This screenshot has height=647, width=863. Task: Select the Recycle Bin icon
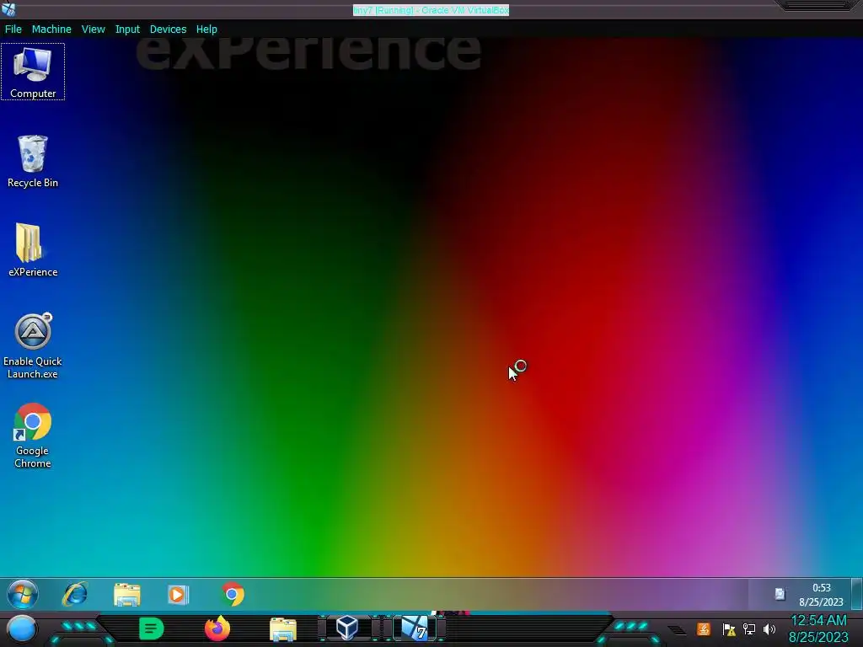point(33,161)
